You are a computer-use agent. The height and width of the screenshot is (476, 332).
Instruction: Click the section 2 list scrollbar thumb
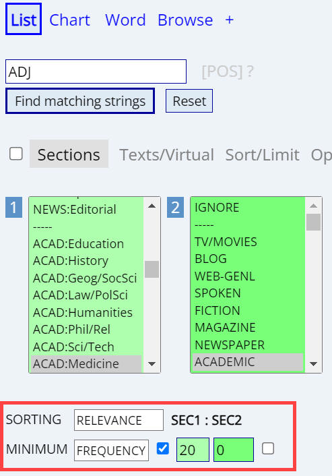click(x=314, y=222)
